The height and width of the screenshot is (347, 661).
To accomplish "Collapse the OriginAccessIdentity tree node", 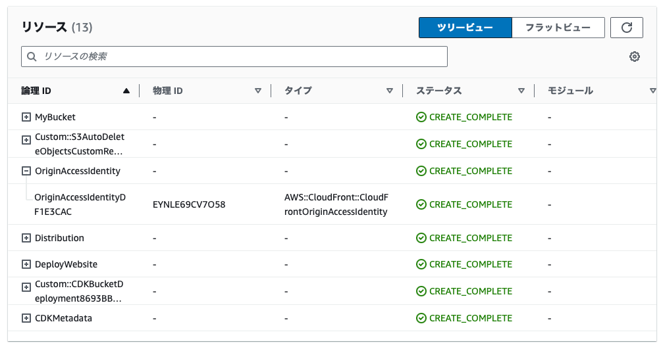I will [x=26, y=171].
